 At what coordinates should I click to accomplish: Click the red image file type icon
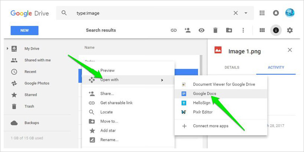[218, 50]
